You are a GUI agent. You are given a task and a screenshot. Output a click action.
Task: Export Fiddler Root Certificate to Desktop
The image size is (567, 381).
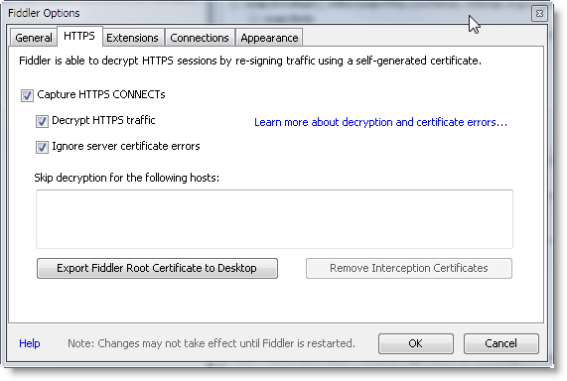tap(157, 268)
